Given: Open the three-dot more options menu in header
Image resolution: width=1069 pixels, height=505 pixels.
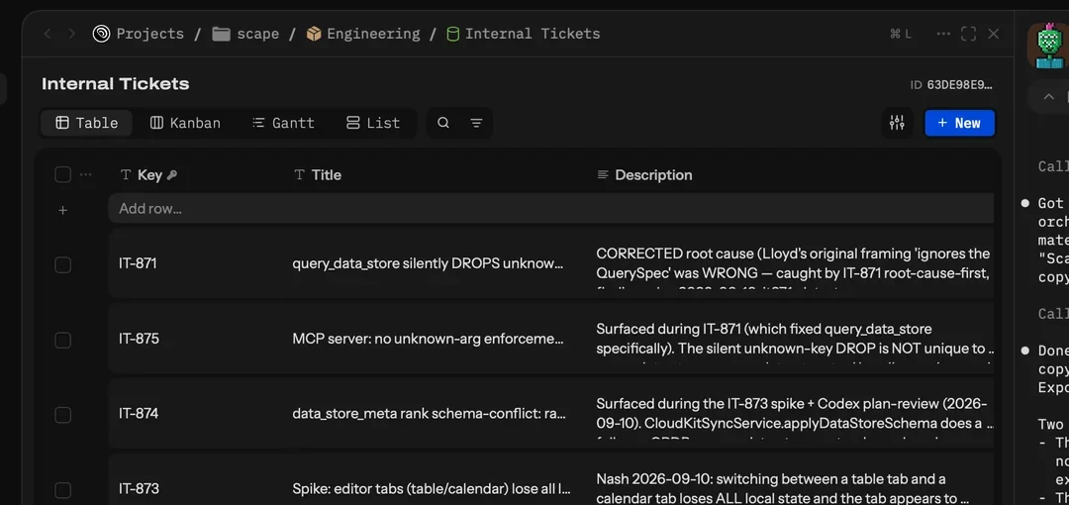Looking at the screenshot, I should click(943, 34).
